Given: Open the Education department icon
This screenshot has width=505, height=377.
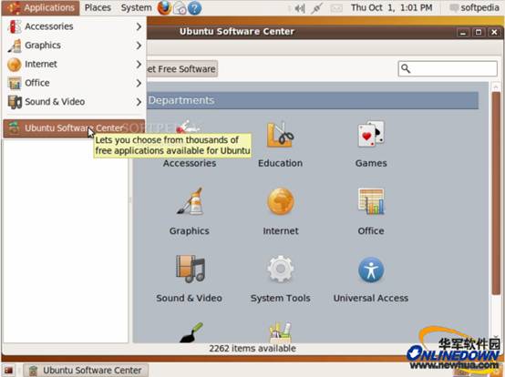Looking at the screenshot, I should coord(280,135).
